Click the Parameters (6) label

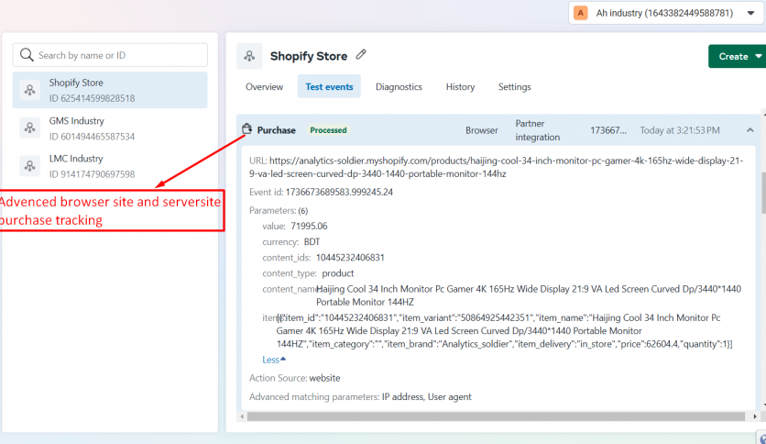point(279,210)
